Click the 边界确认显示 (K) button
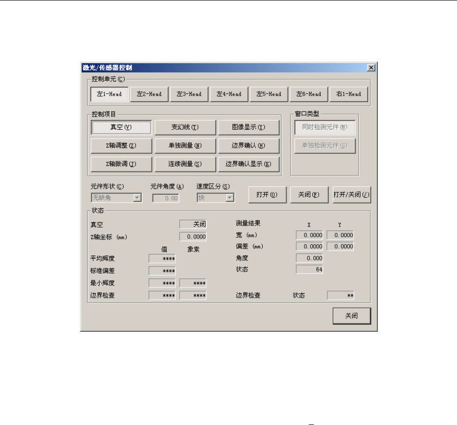Viewport: 457px width, 425px height. [x=249, y=164]
